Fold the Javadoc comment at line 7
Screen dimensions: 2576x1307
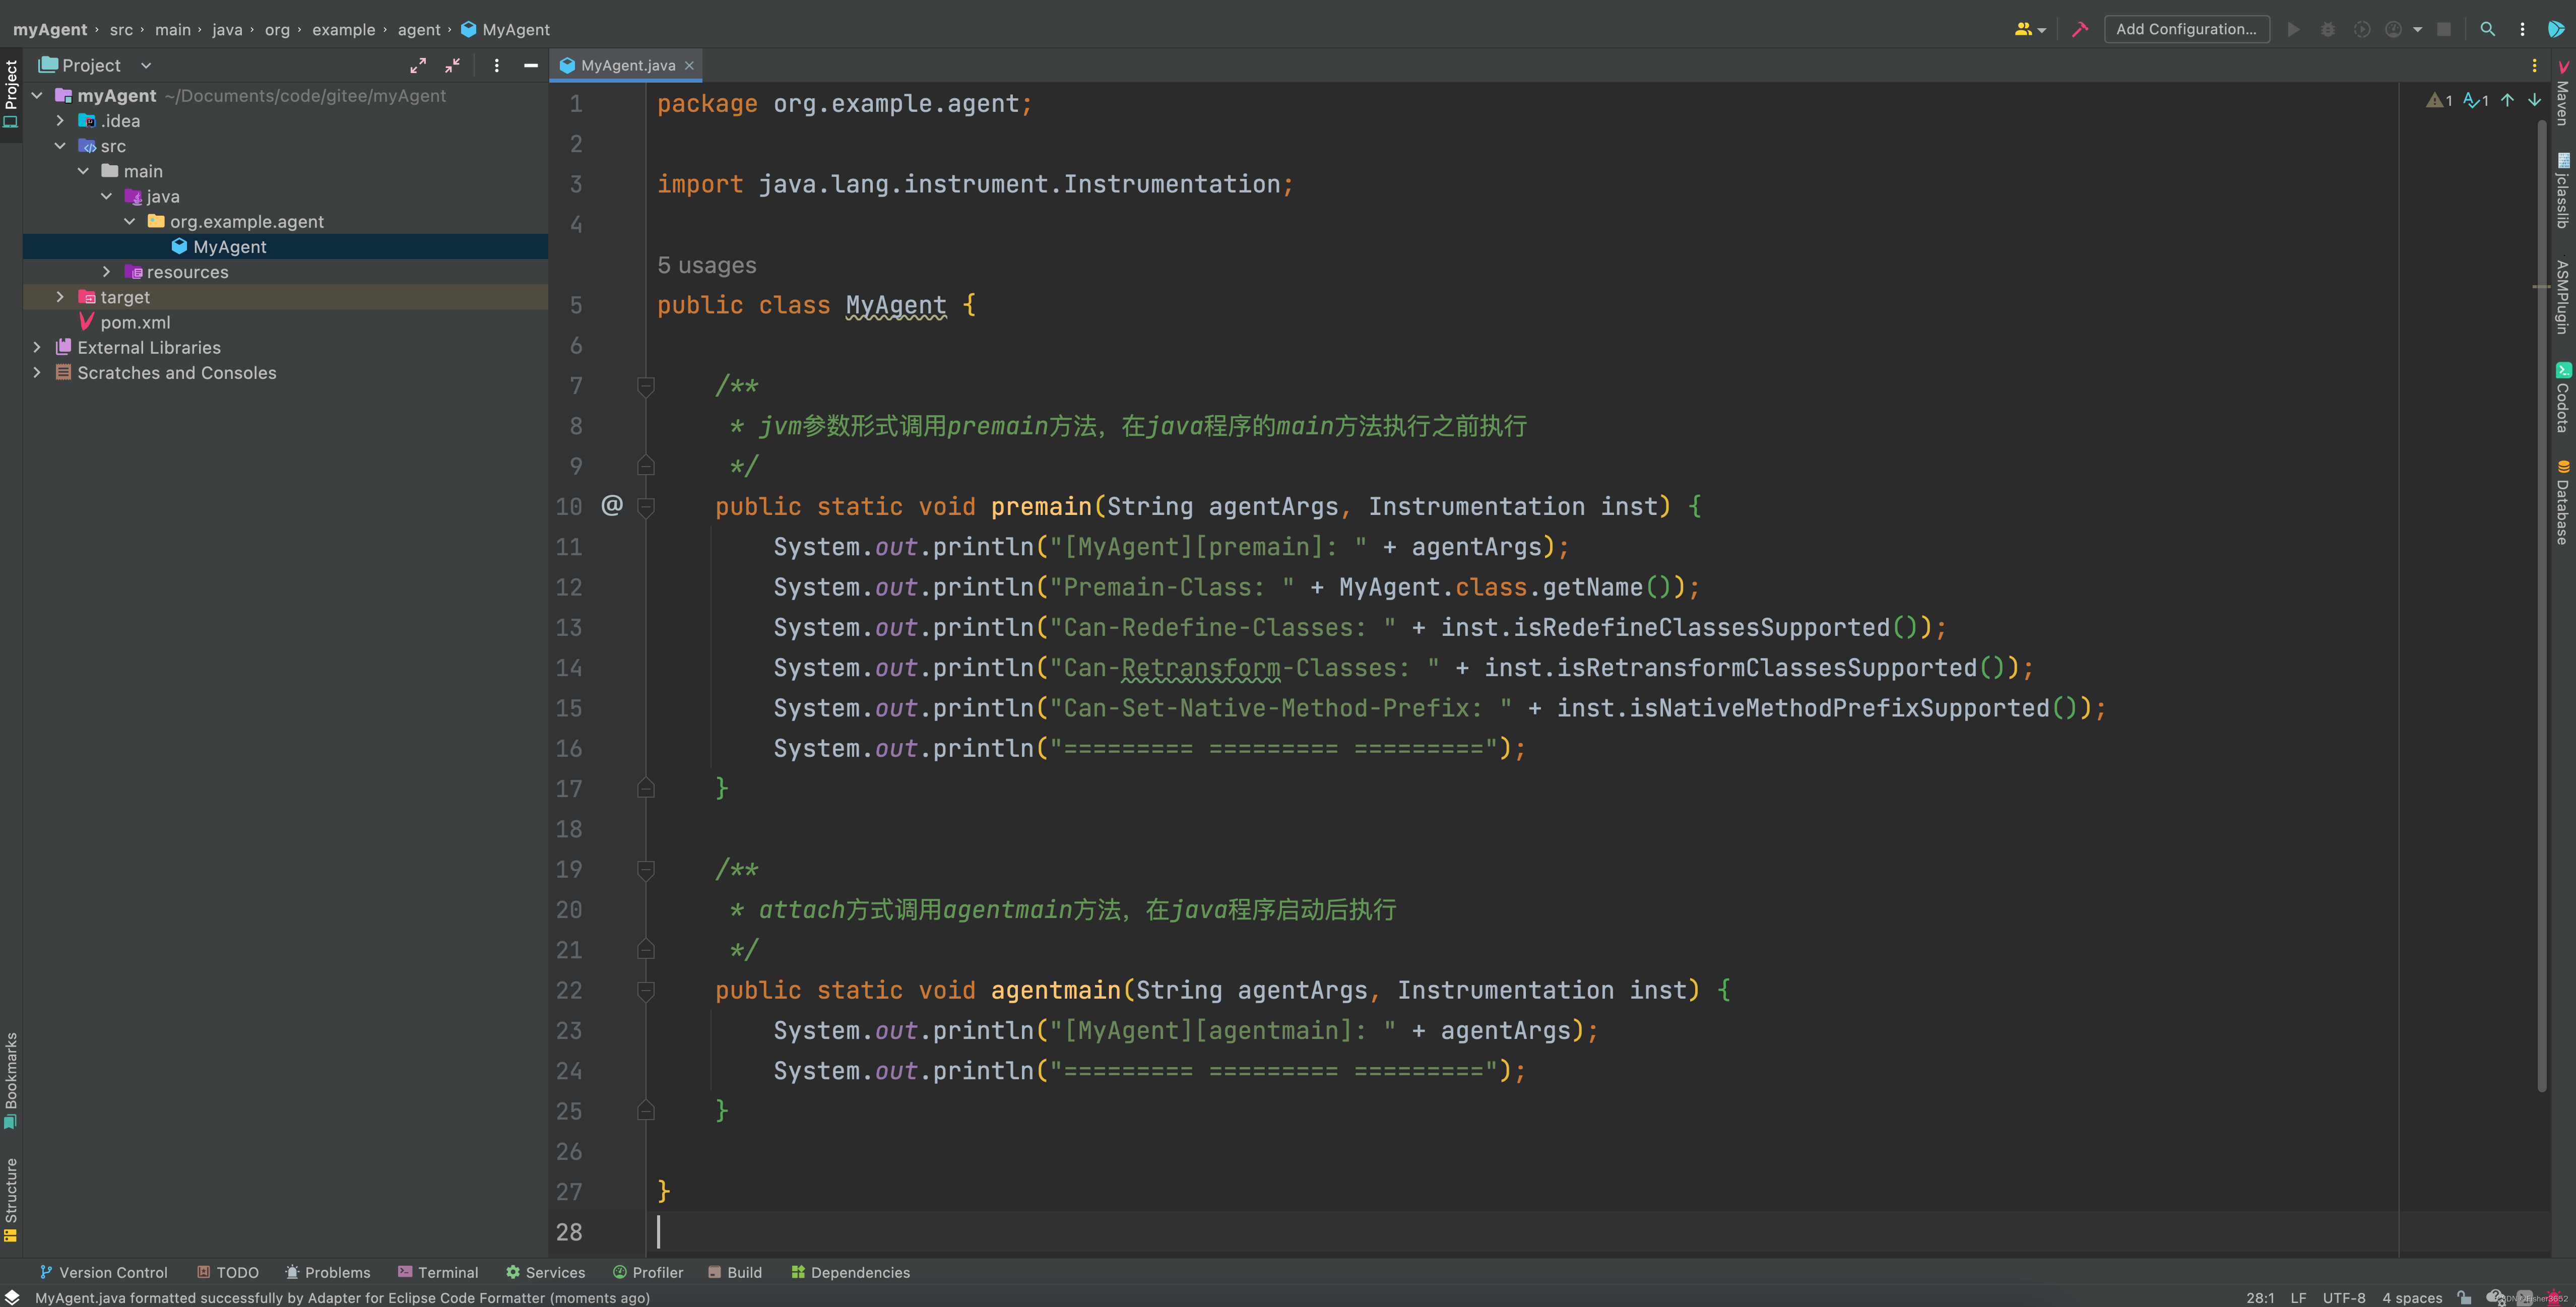(646, 386)
